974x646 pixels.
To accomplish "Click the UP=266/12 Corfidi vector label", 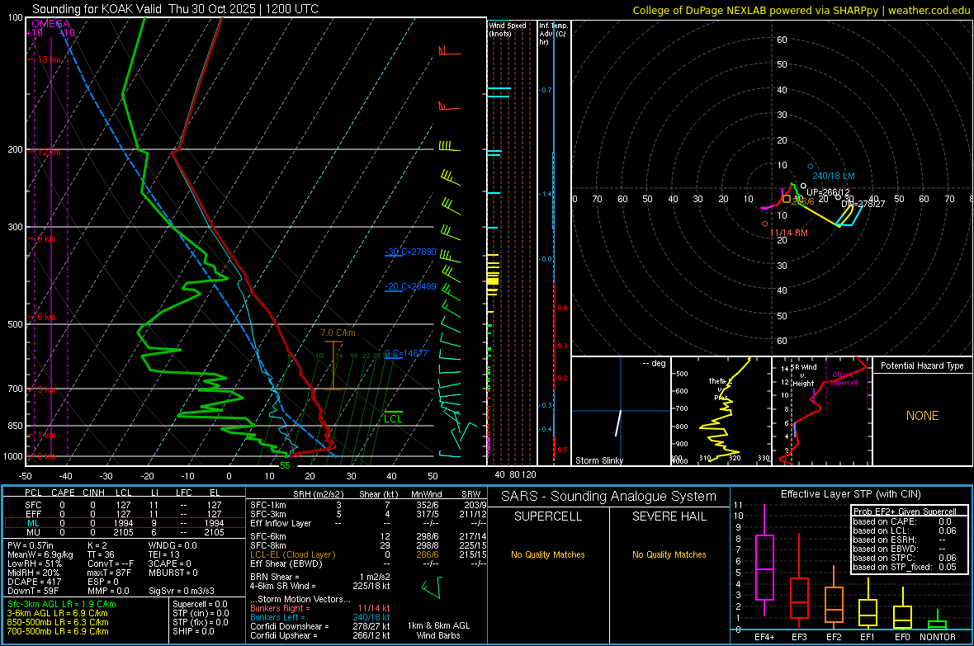I will click(827, 192).
